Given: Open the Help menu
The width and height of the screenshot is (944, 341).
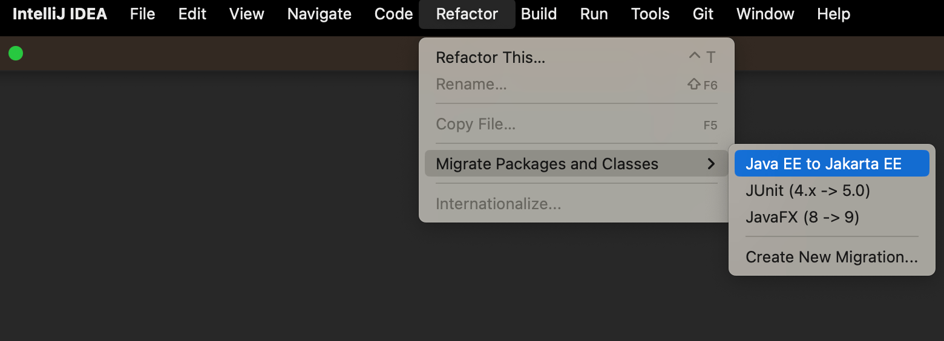Looking at the screenshot, I should pyautogui.click(x=833, y=14).
